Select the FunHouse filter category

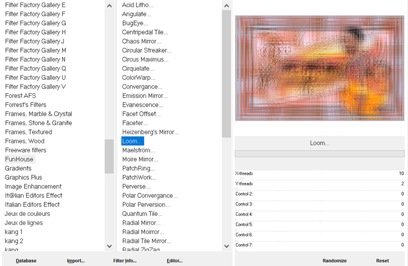(19, 159)
